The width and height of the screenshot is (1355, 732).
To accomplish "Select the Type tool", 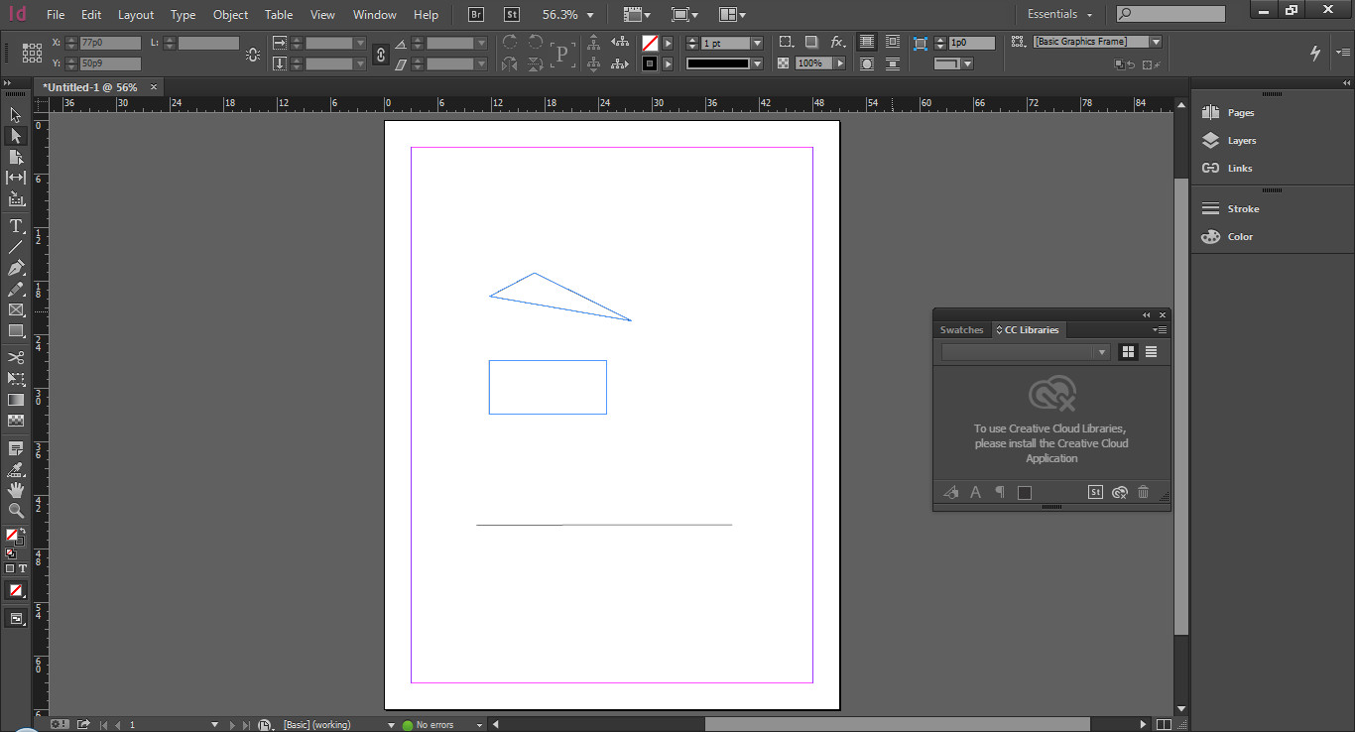I will pyautogui.click(x=16, y=226).
